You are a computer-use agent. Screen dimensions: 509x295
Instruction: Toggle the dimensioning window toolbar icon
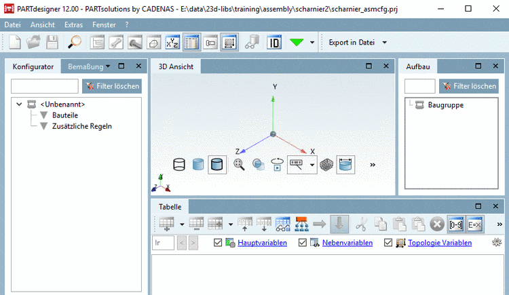[229, 42]
